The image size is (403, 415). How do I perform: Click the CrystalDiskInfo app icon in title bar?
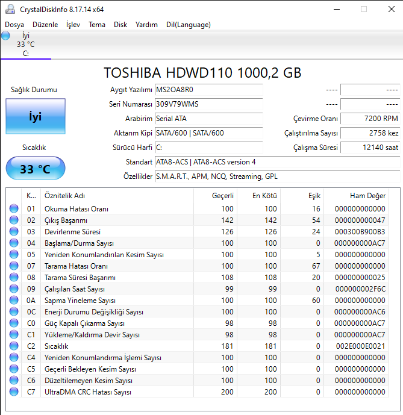click(10, 9)
